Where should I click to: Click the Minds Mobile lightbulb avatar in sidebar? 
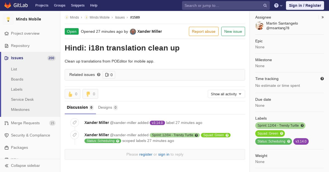8,19
